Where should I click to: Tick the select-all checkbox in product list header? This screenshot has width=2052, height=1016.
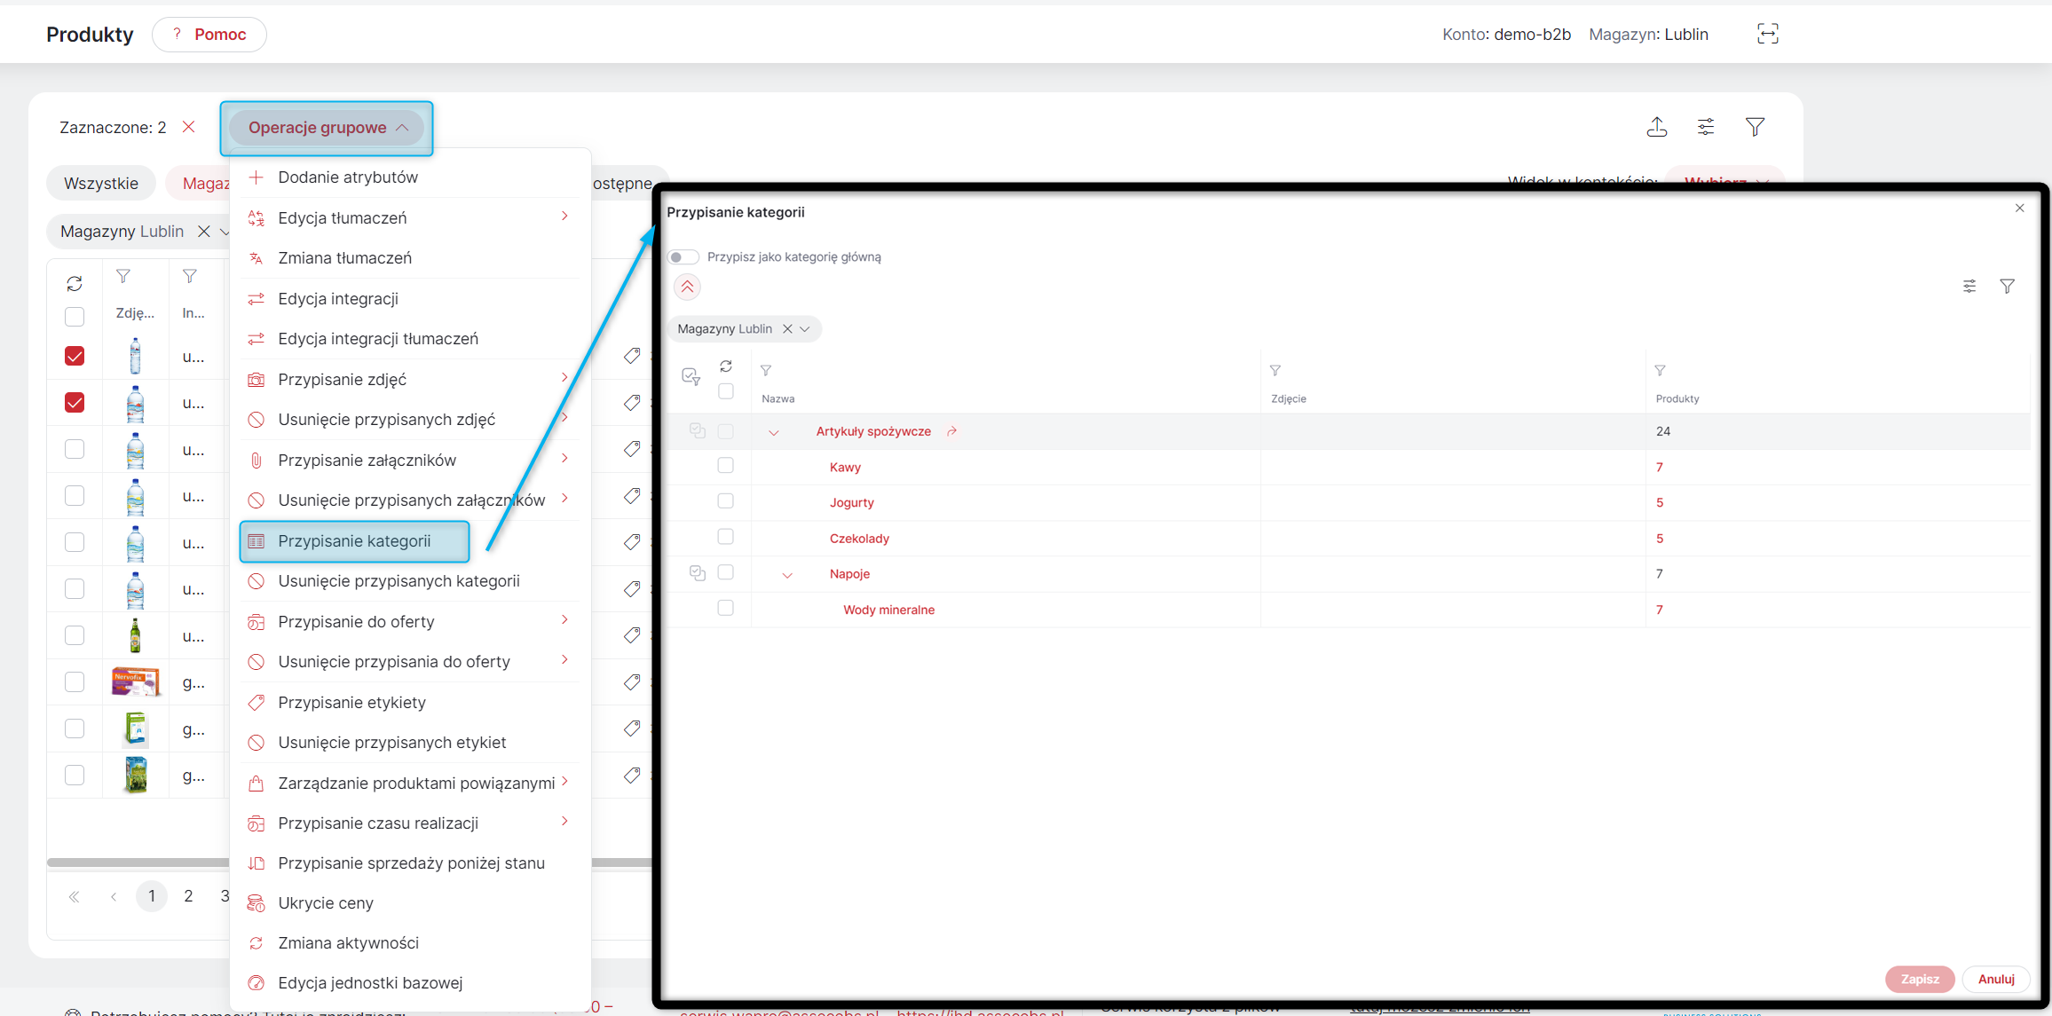(x=75, y=316)
